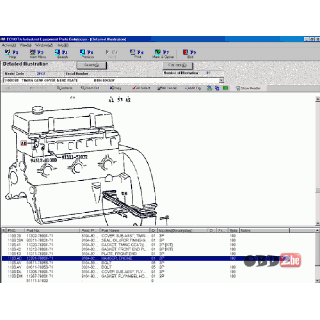Open the Action menu
Screen dimensions: 320x320
pyautogui.click(x=9, y=45)
